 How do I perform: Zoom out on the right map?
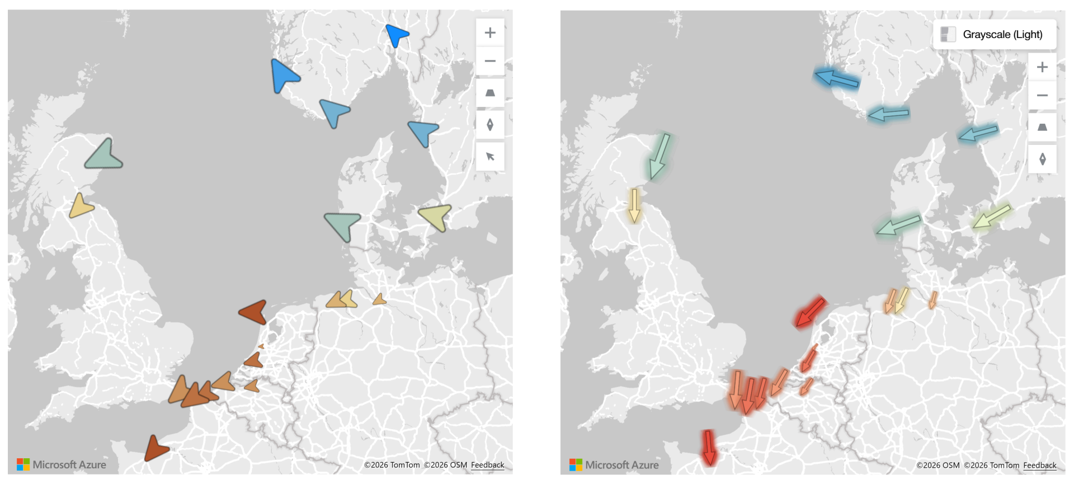pos(1042,96)
